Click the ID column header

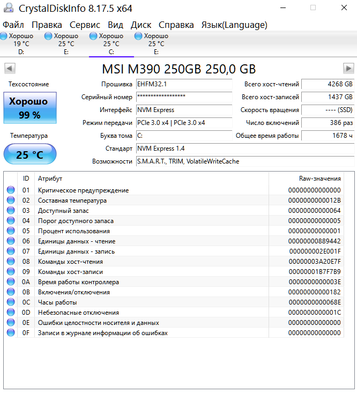[x=26, y=179]
